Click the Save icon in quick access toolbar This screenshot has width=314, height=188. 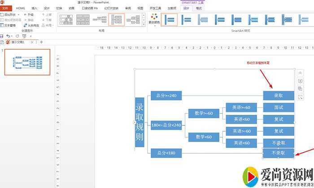pos(2,36)
